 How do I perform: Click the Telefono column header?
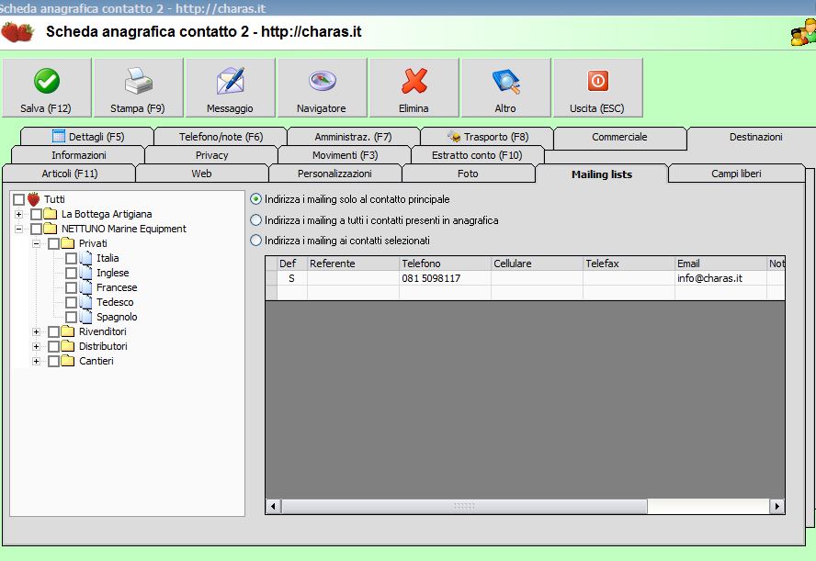point(445,264)
